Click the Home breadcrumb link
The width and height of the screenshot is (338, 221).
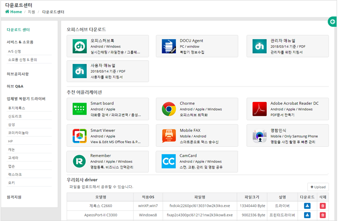[14, 12]
